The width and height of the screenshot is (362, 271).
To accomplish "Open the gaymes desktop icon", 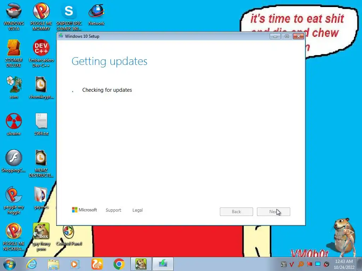I will 41,198.
